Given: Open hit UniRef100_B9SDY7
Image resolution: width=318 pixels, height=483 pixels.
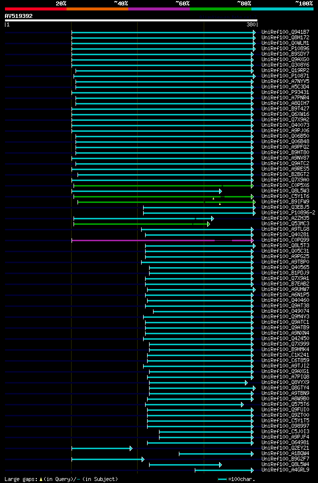Looking at the screenshot, I should pos(285,54).
